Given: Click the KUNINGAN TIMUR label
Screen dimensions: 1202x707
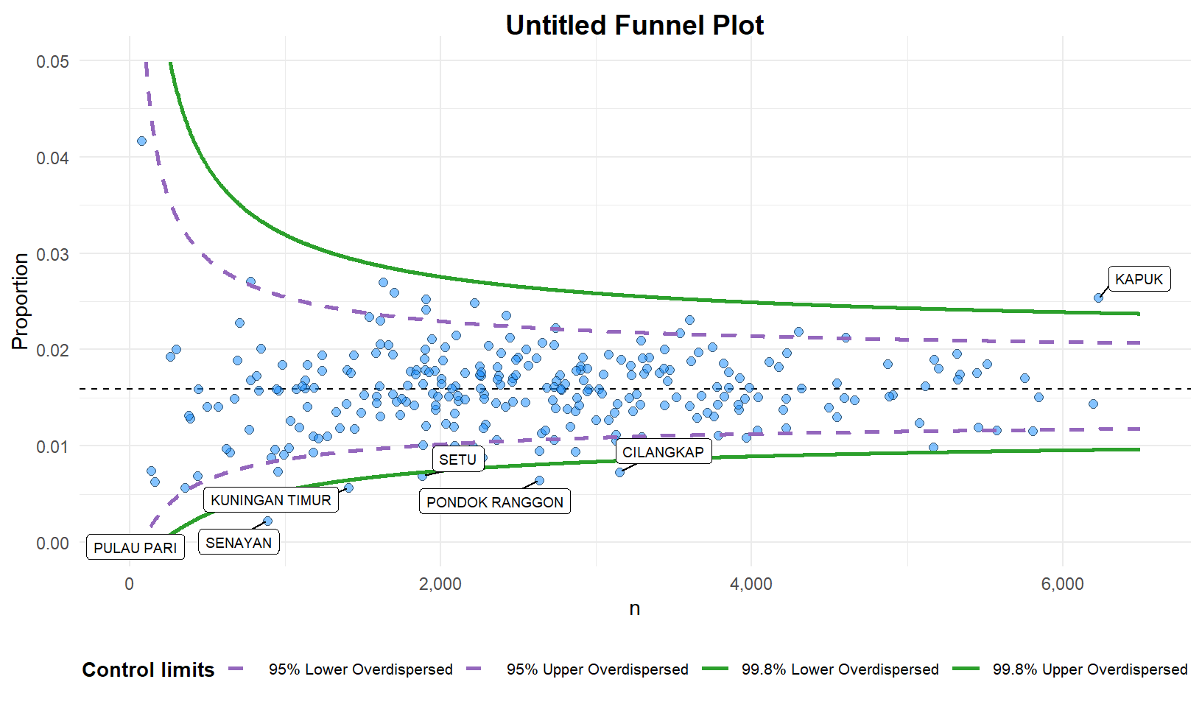Looking at the screenshot, I should click(x=270, y=500).
